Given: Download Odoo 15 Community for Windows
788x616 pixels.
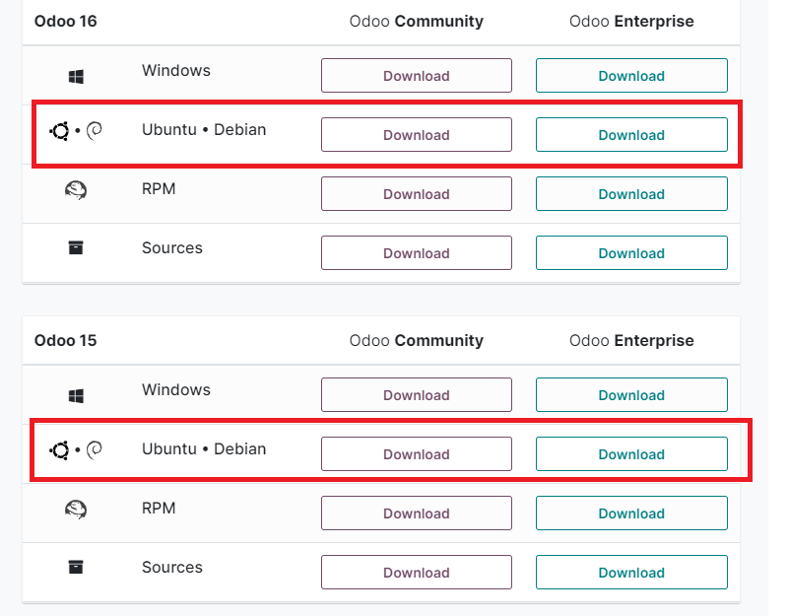Looking at the screenshot, I should click(416, 395).
